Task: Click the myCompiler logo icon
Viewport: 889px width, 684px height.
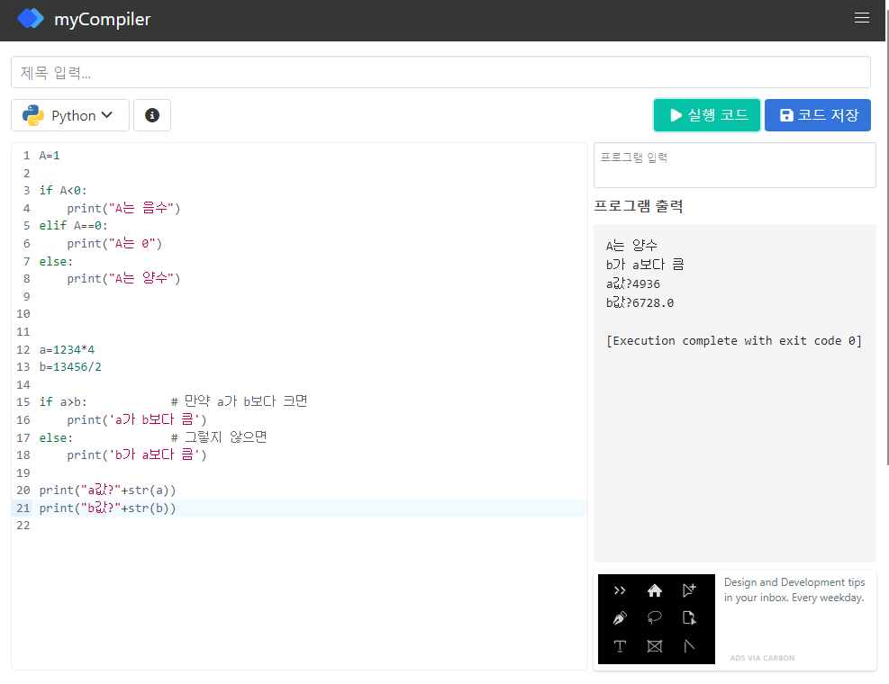Action: (x=31, y=19)
